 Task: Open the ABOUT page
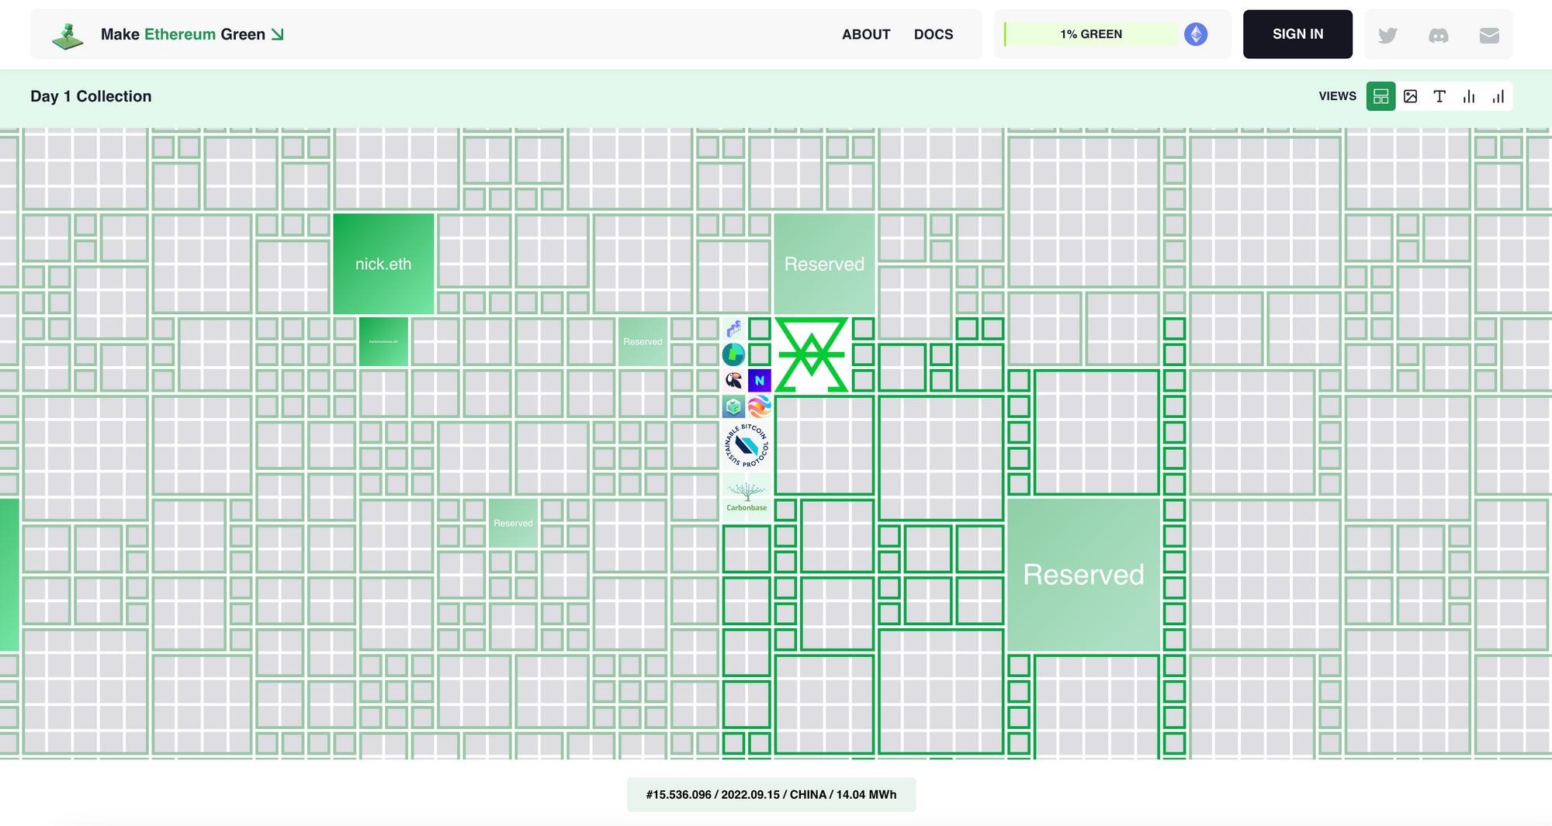click(x=865, y=34)
